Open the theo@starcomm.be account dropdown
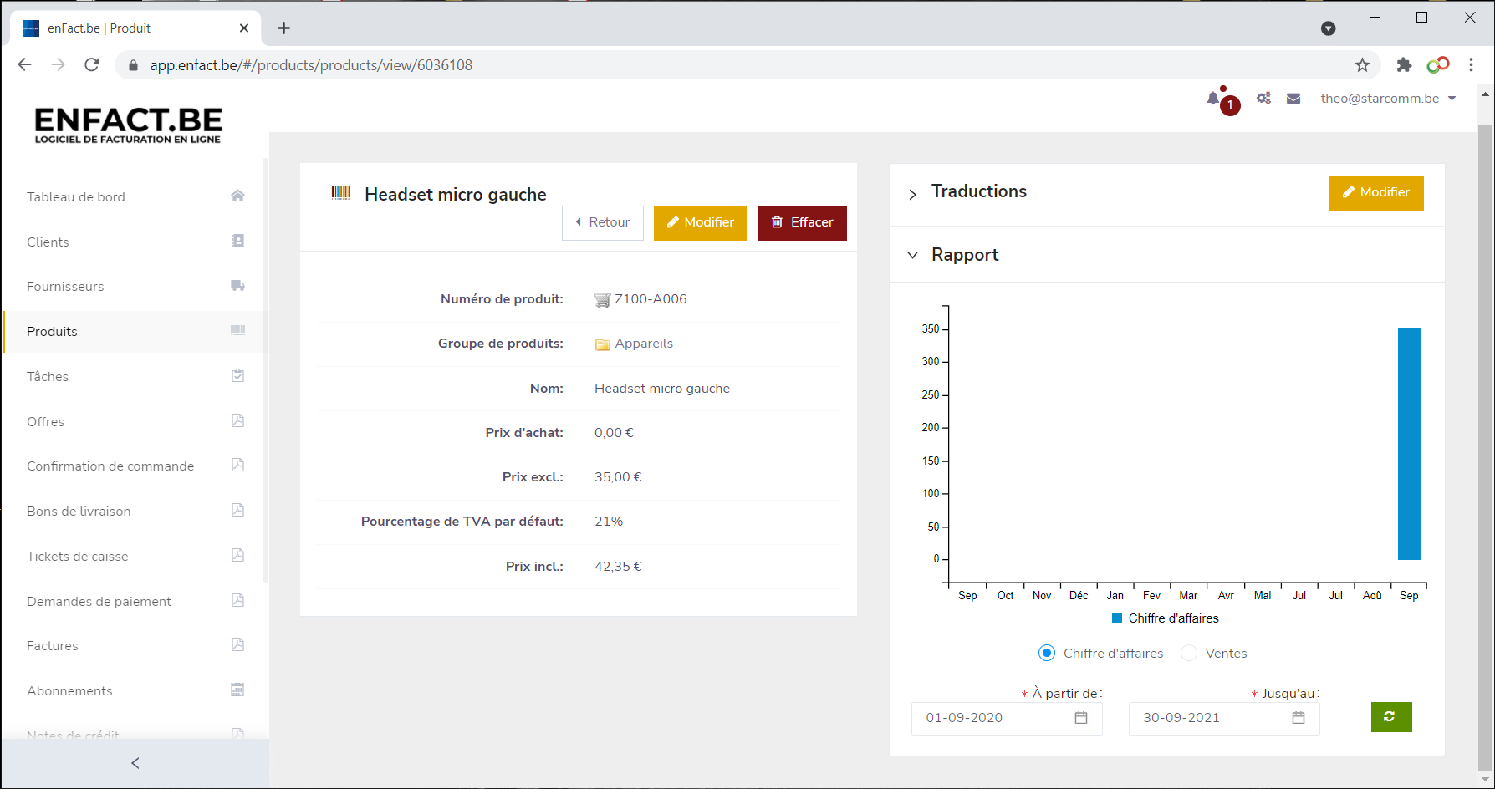The height and width of the screenshot is (789, 1495). point(1388,99)
